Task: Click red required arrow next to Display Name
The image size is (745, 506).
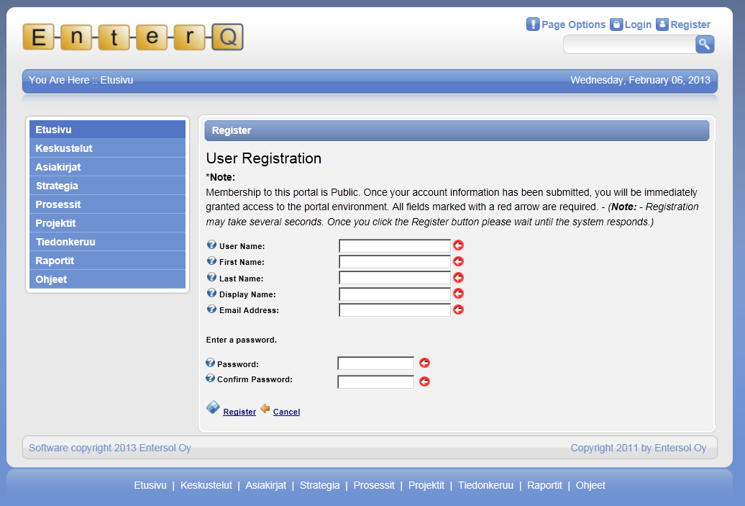Action: tap(459, 294)
